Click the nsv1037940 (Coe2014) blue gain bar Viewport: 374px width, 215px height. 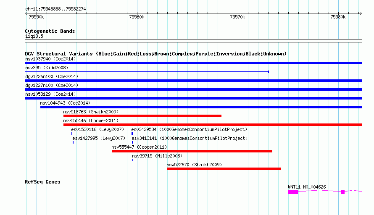[x=193, y=63]
